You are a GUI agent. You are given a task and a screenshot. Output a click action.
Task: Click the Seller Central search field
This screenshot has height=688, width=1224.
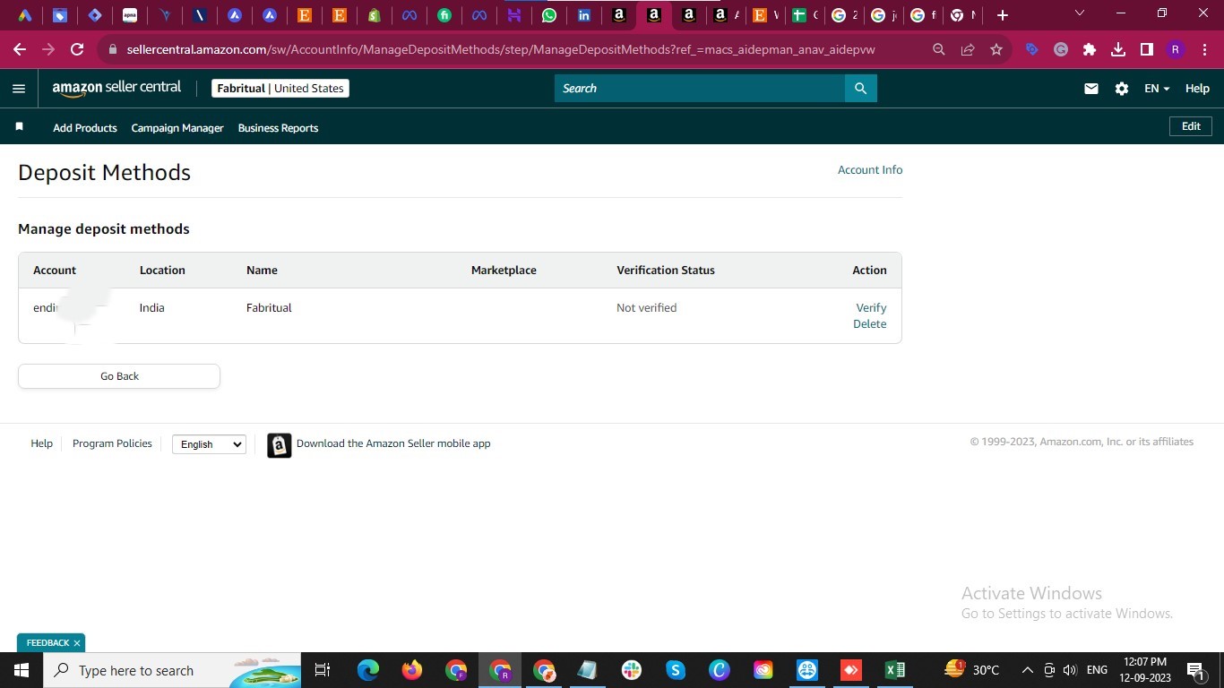[700, 88]
